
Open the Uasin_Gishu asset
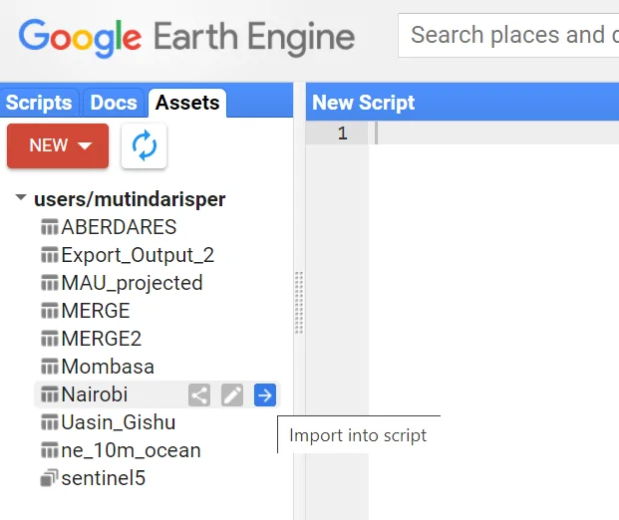click(119, 422)
